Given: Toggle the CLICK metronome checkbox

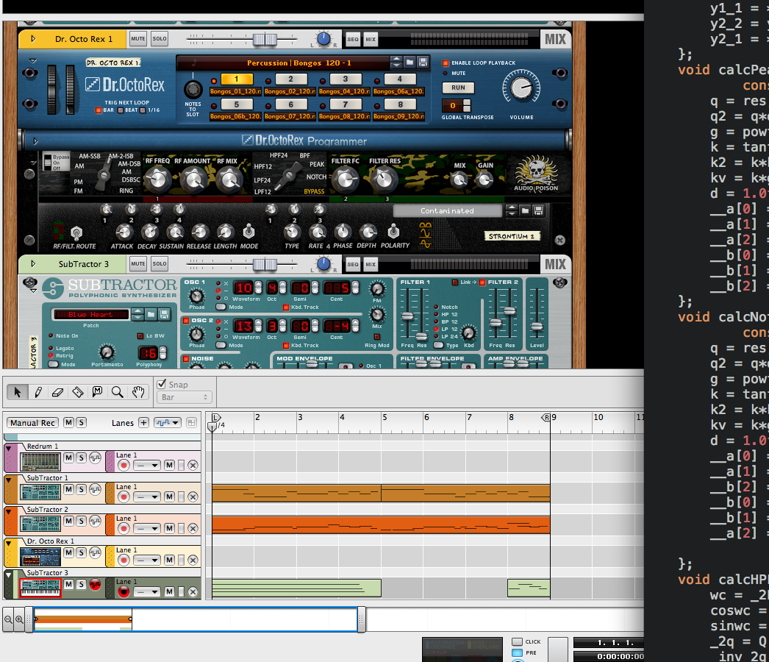Looking at the screenshot, I should pyautogui.click(x=517, y=641).
